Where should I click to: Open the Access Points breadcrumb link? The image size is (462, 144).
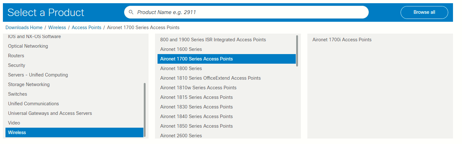86,28
